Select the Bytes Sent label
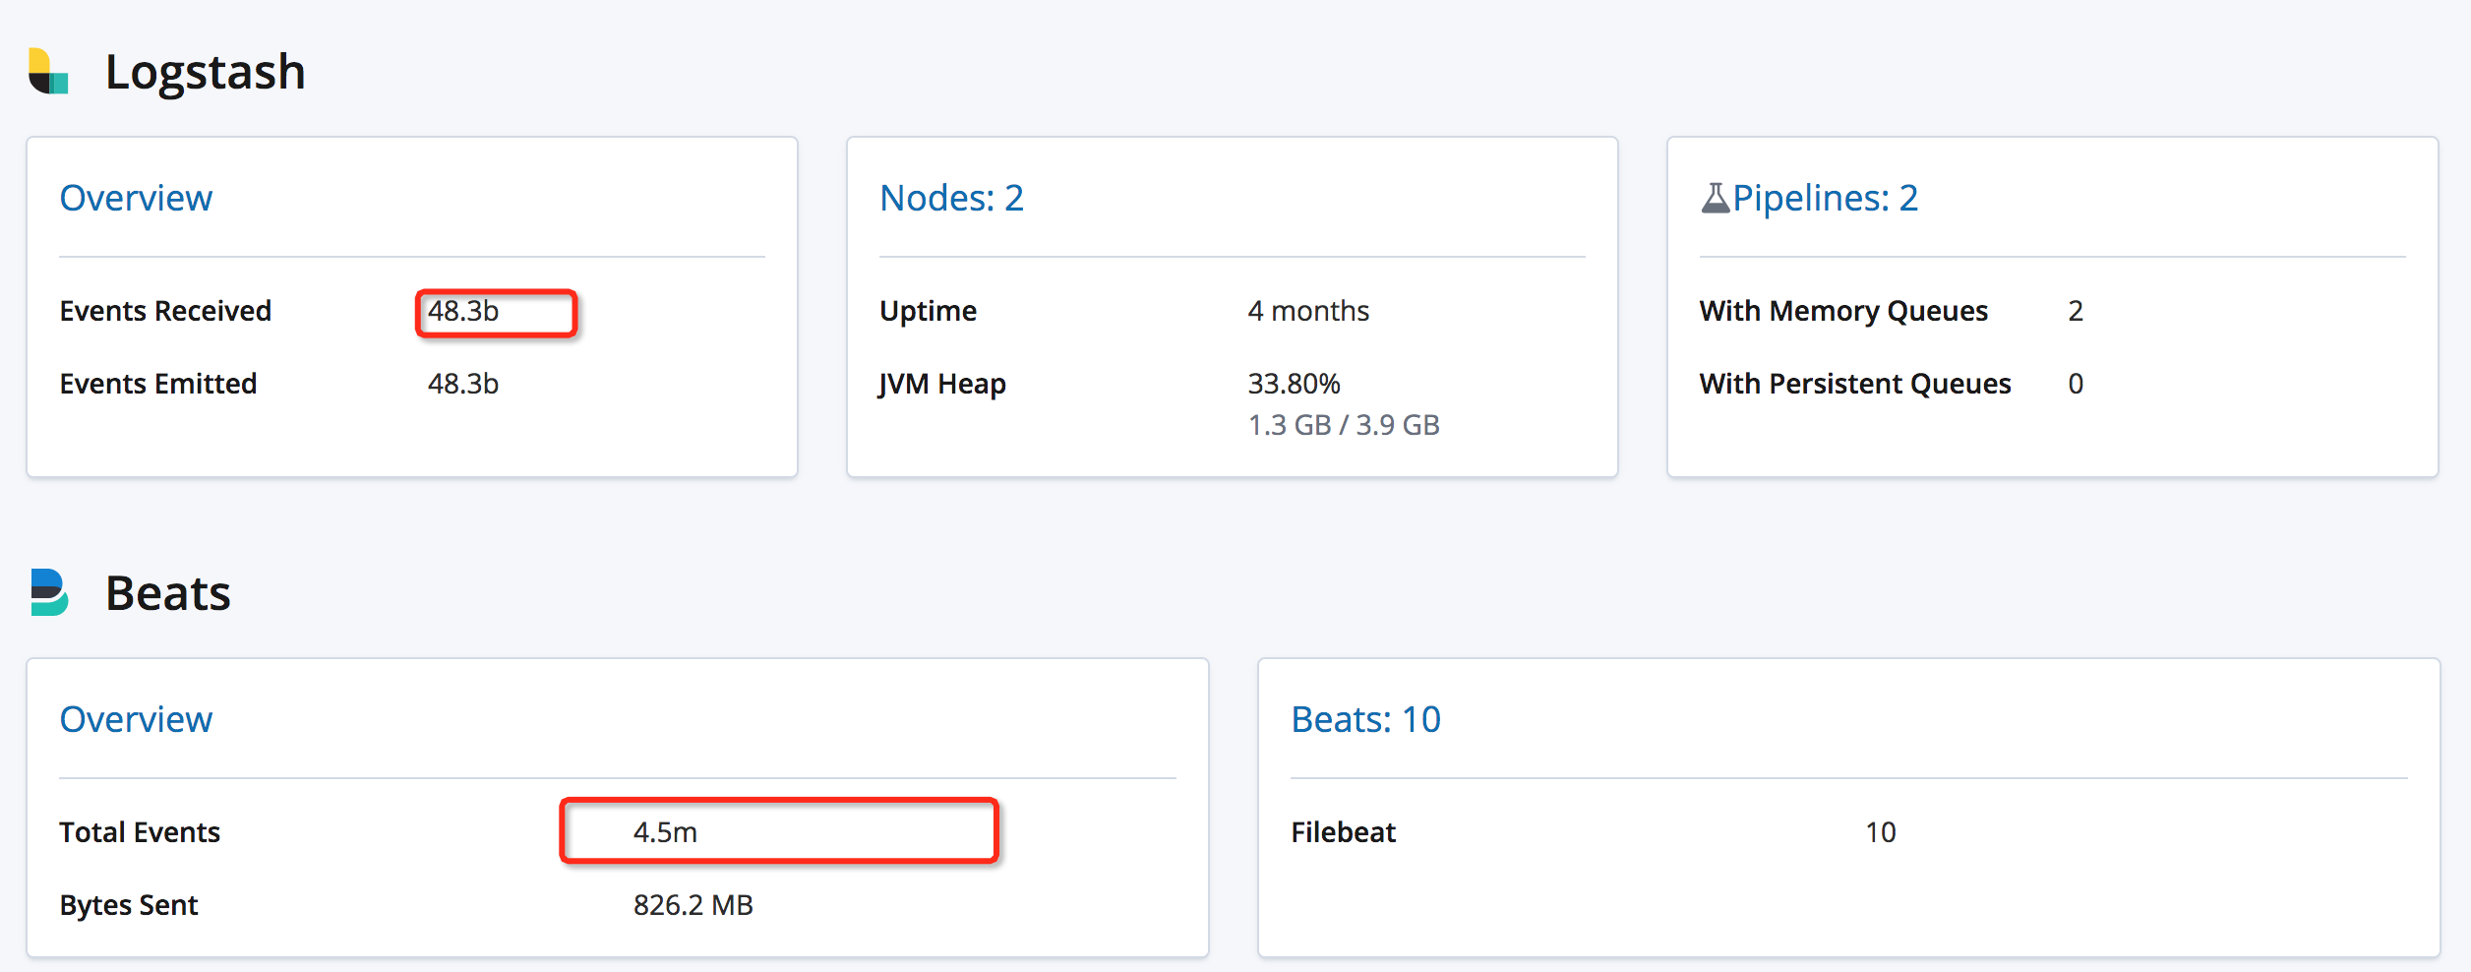This screenshot has width=2471, height=972. [129, 905]
